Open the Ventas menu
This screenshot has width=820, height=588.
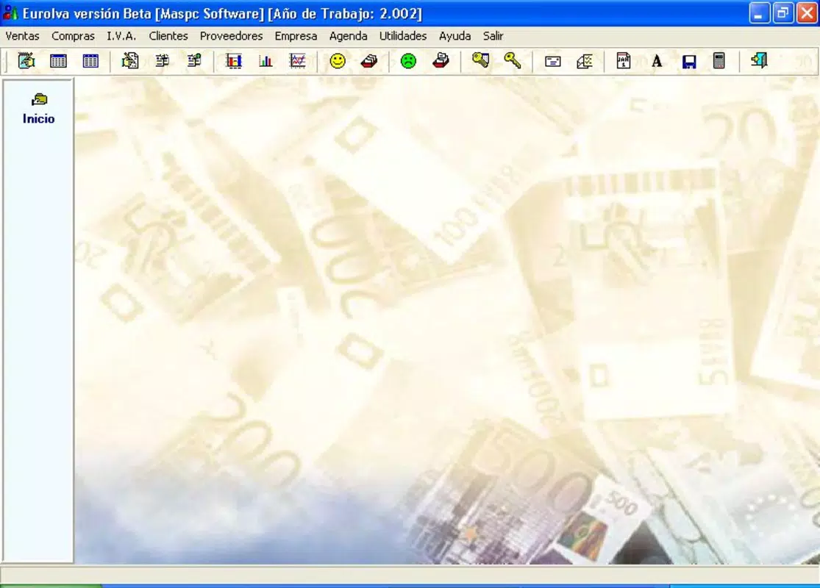tap(23, 36)
